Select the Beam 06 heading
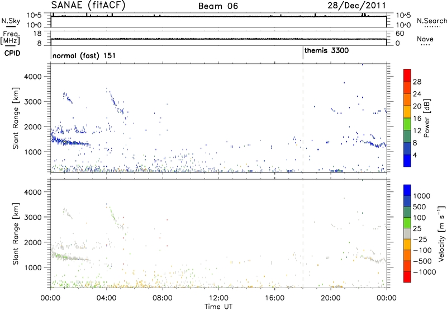The height and width of the screenshot is (310, 447). click(x=218, y=6)
